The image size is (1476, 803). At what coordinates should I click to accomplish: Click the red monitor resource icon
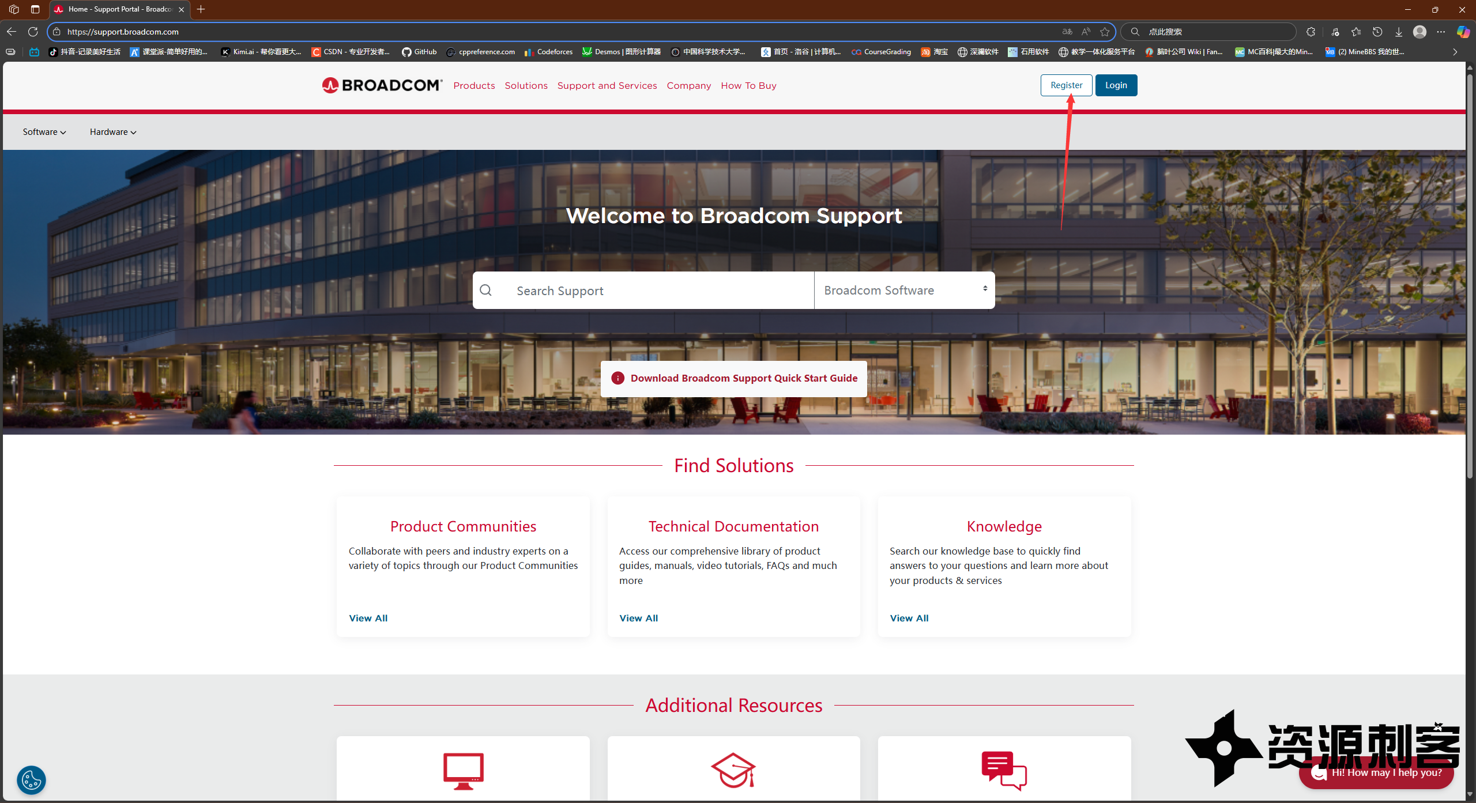(x=463, y=771)
